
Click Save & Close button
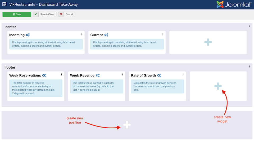pos(44,14)
